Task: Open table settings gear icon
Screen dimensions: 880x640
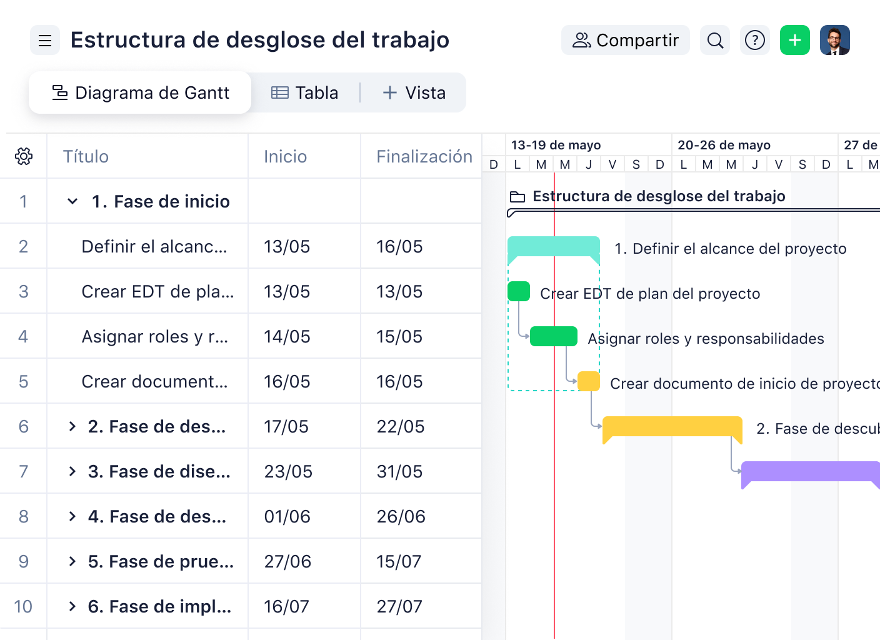Action: pos(24,156)
